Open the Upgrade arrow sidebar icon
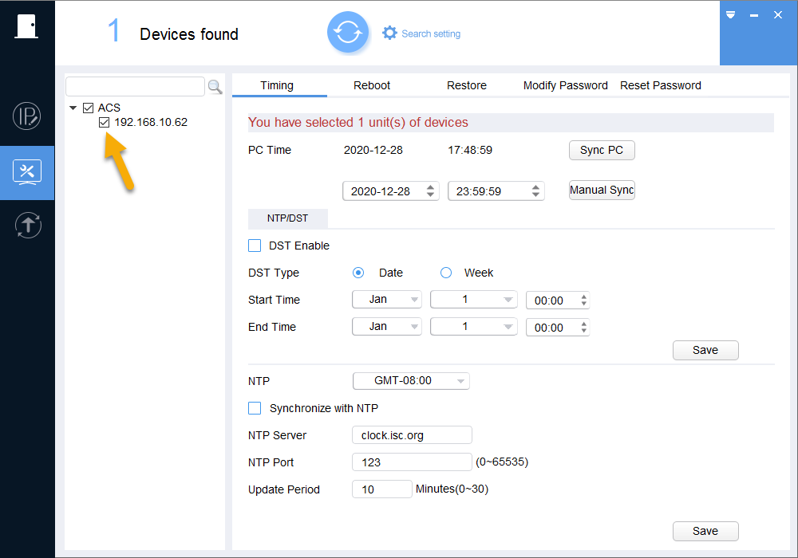798x558 pixels. 28,225
